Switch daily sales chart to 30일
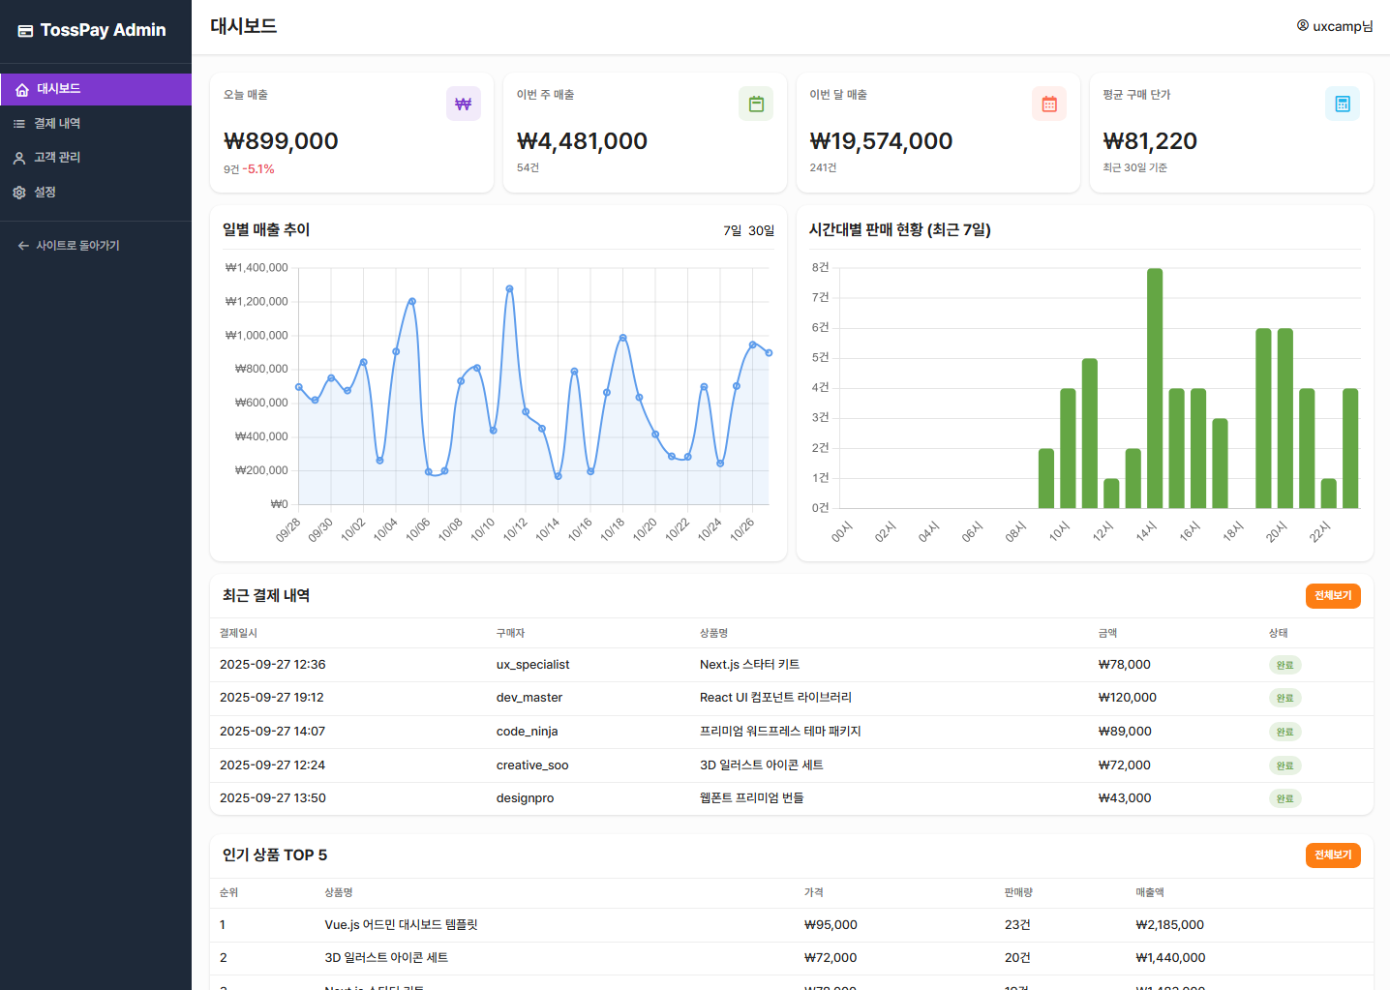Image resolution: width=1390 pixels, height=990 pixels. tap(761, 230)
